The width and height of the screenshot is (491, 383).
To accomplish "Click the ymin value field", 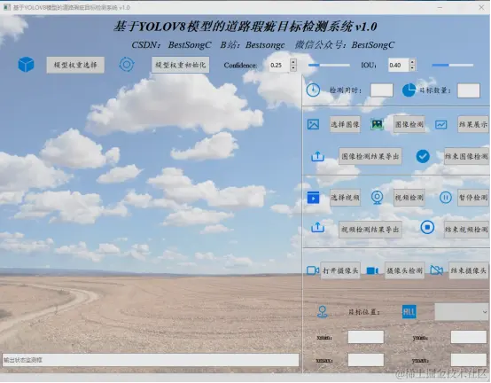I will click(469, 337).
